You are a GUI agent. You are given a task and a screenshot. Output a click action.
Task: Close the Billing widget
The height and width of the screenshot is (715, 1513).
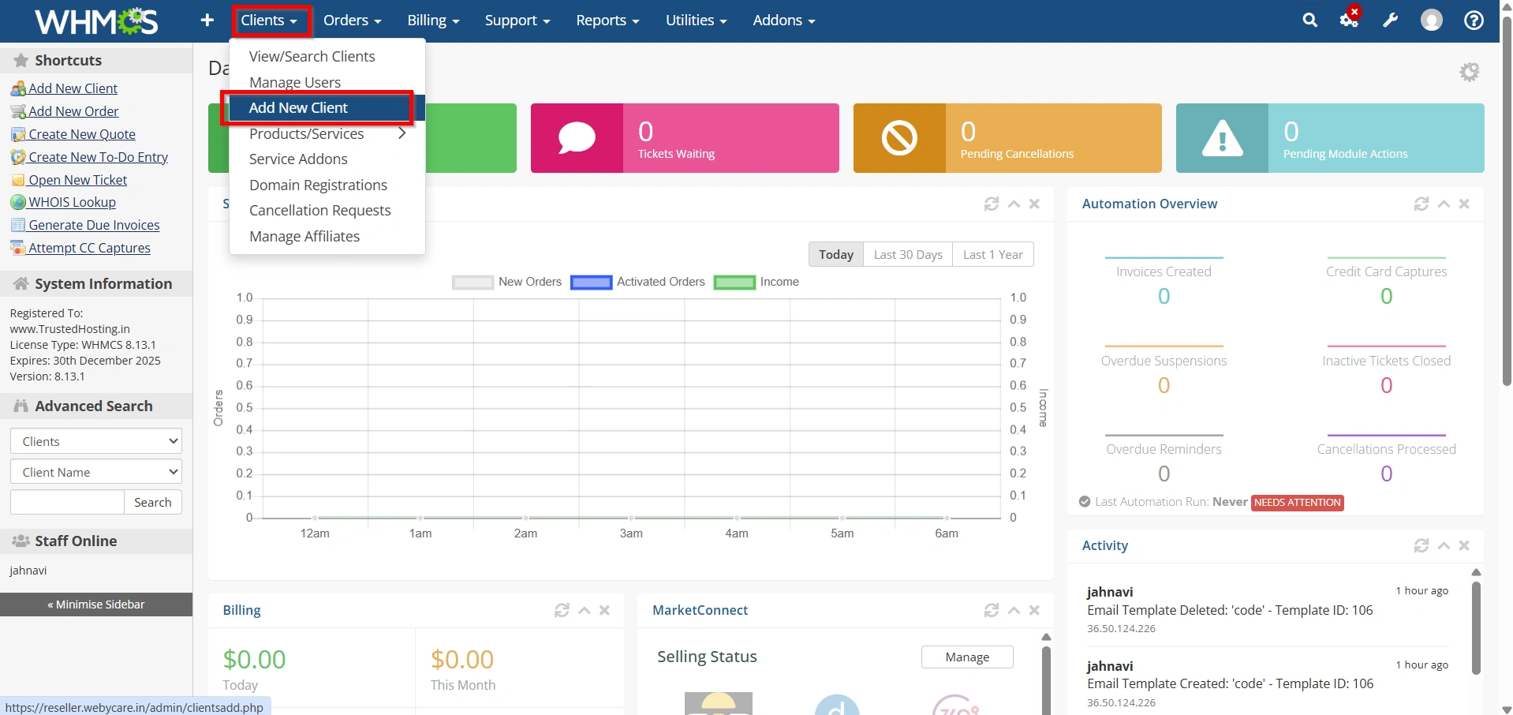pos(604,610)
